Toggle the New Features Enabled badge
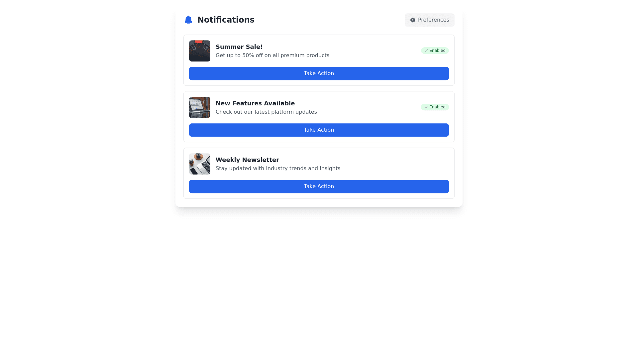Viewport: 638px width, 359px height. tap(435, 107)
